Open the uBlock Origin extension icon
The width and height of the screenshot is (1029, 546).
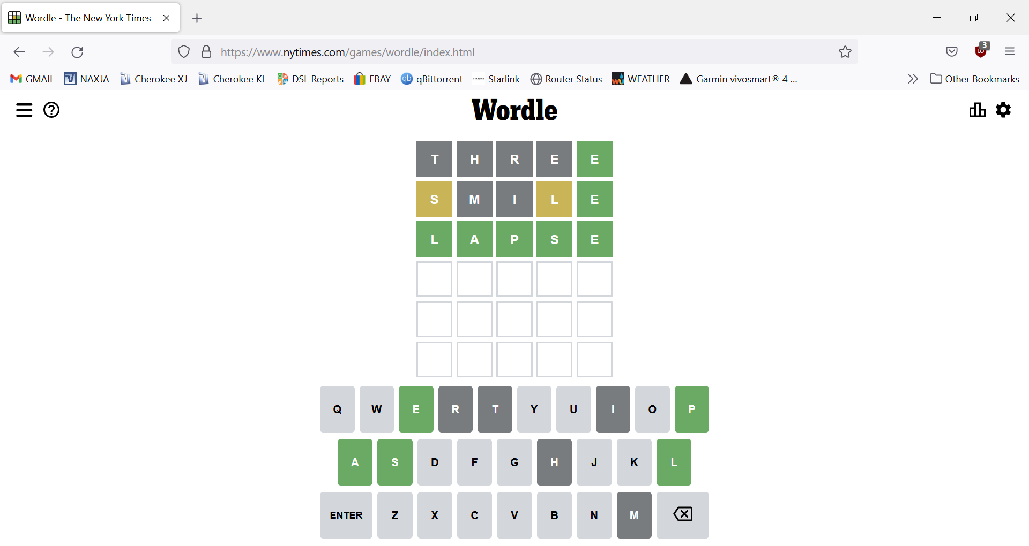(981, 51)
